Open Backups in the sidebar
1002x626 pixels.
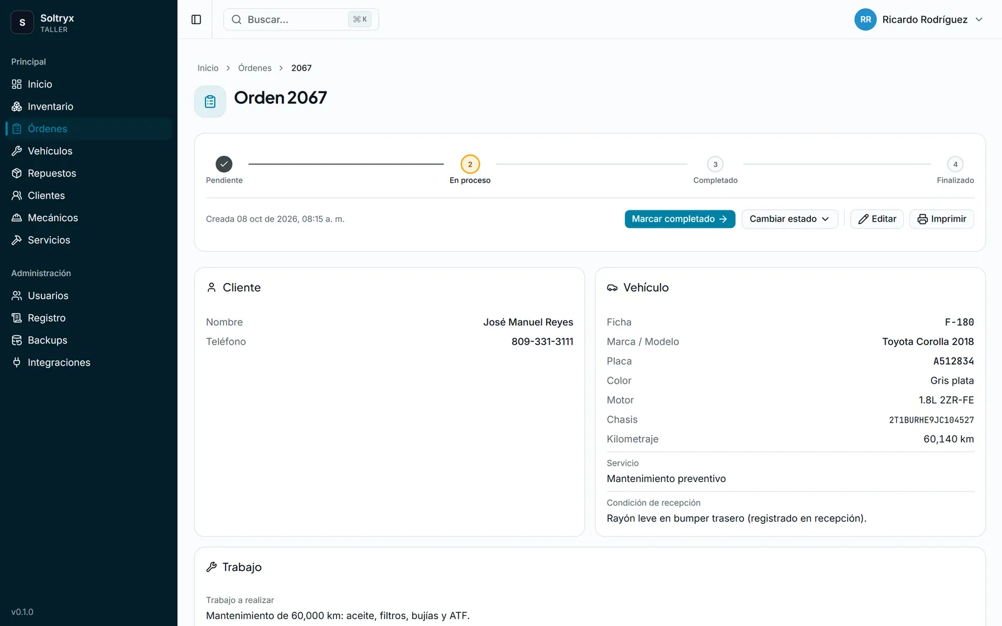[x=88, y=340]
